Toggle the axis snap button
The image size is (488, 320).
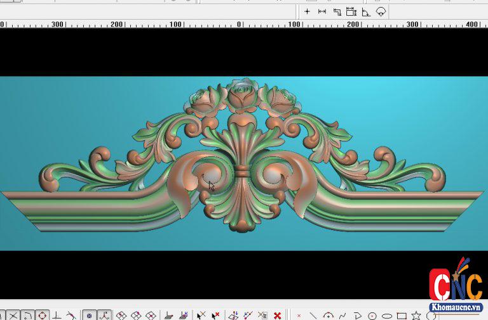coord(104,315)
